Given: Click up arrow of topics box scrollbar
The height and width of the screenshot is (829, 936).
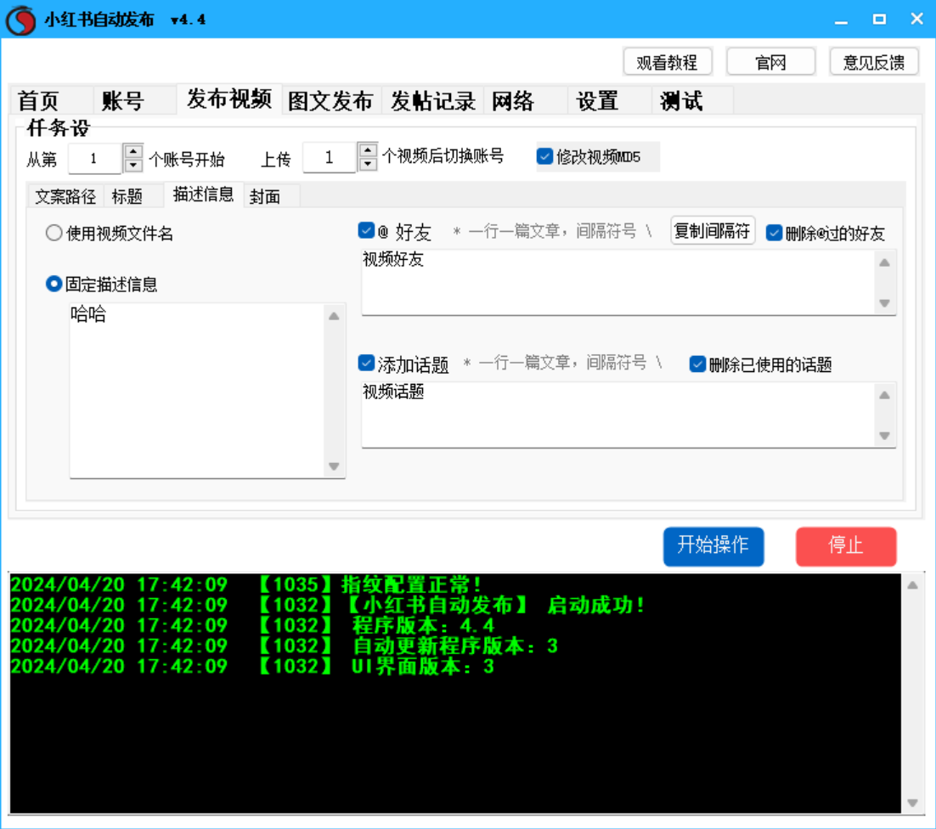Looking at the screenshot, I should pyautogui.click(x=885, y=395).
